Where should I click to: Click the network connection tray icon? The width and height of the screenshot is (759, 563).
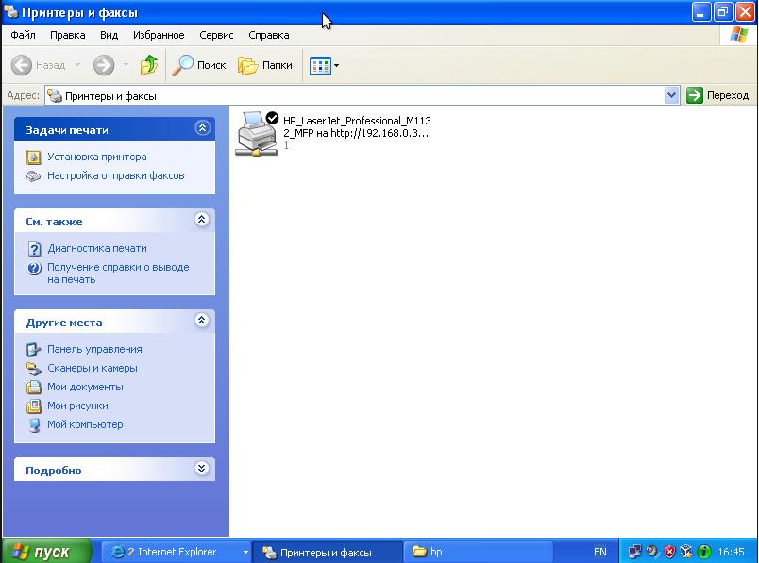click(634, 552)
